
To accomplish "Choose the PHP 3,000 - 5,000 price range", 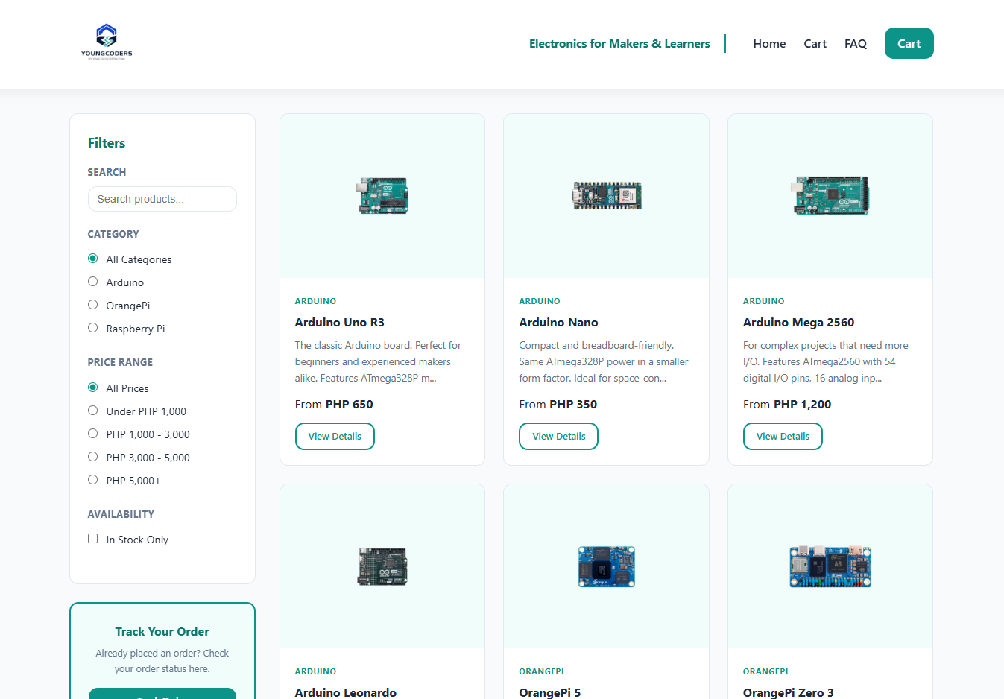I will [93, 457].
